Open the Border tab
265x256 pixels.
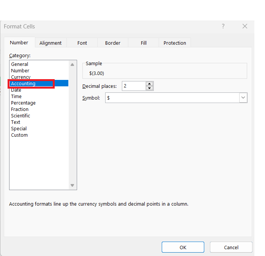click(x=113, y=43)
